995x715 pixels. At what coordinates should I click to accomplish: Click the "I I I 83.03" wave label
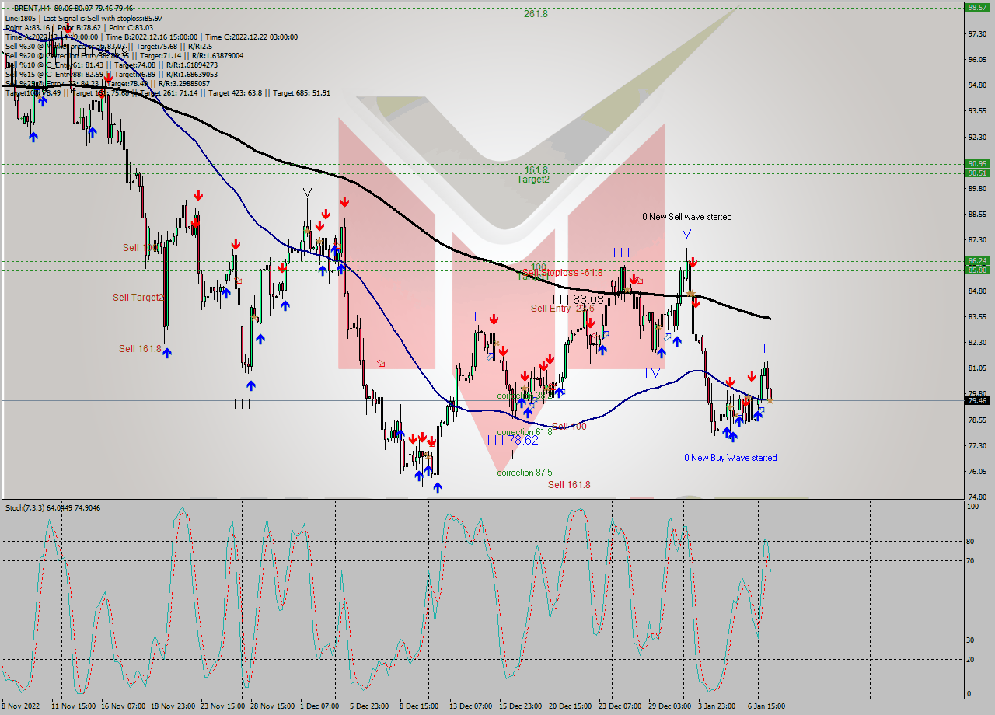[x=578, y=299]
